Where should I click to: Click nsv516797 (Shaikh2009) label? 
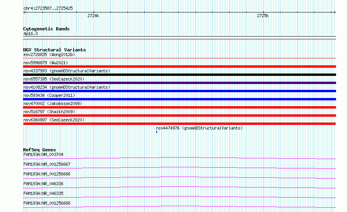point(49,112)
